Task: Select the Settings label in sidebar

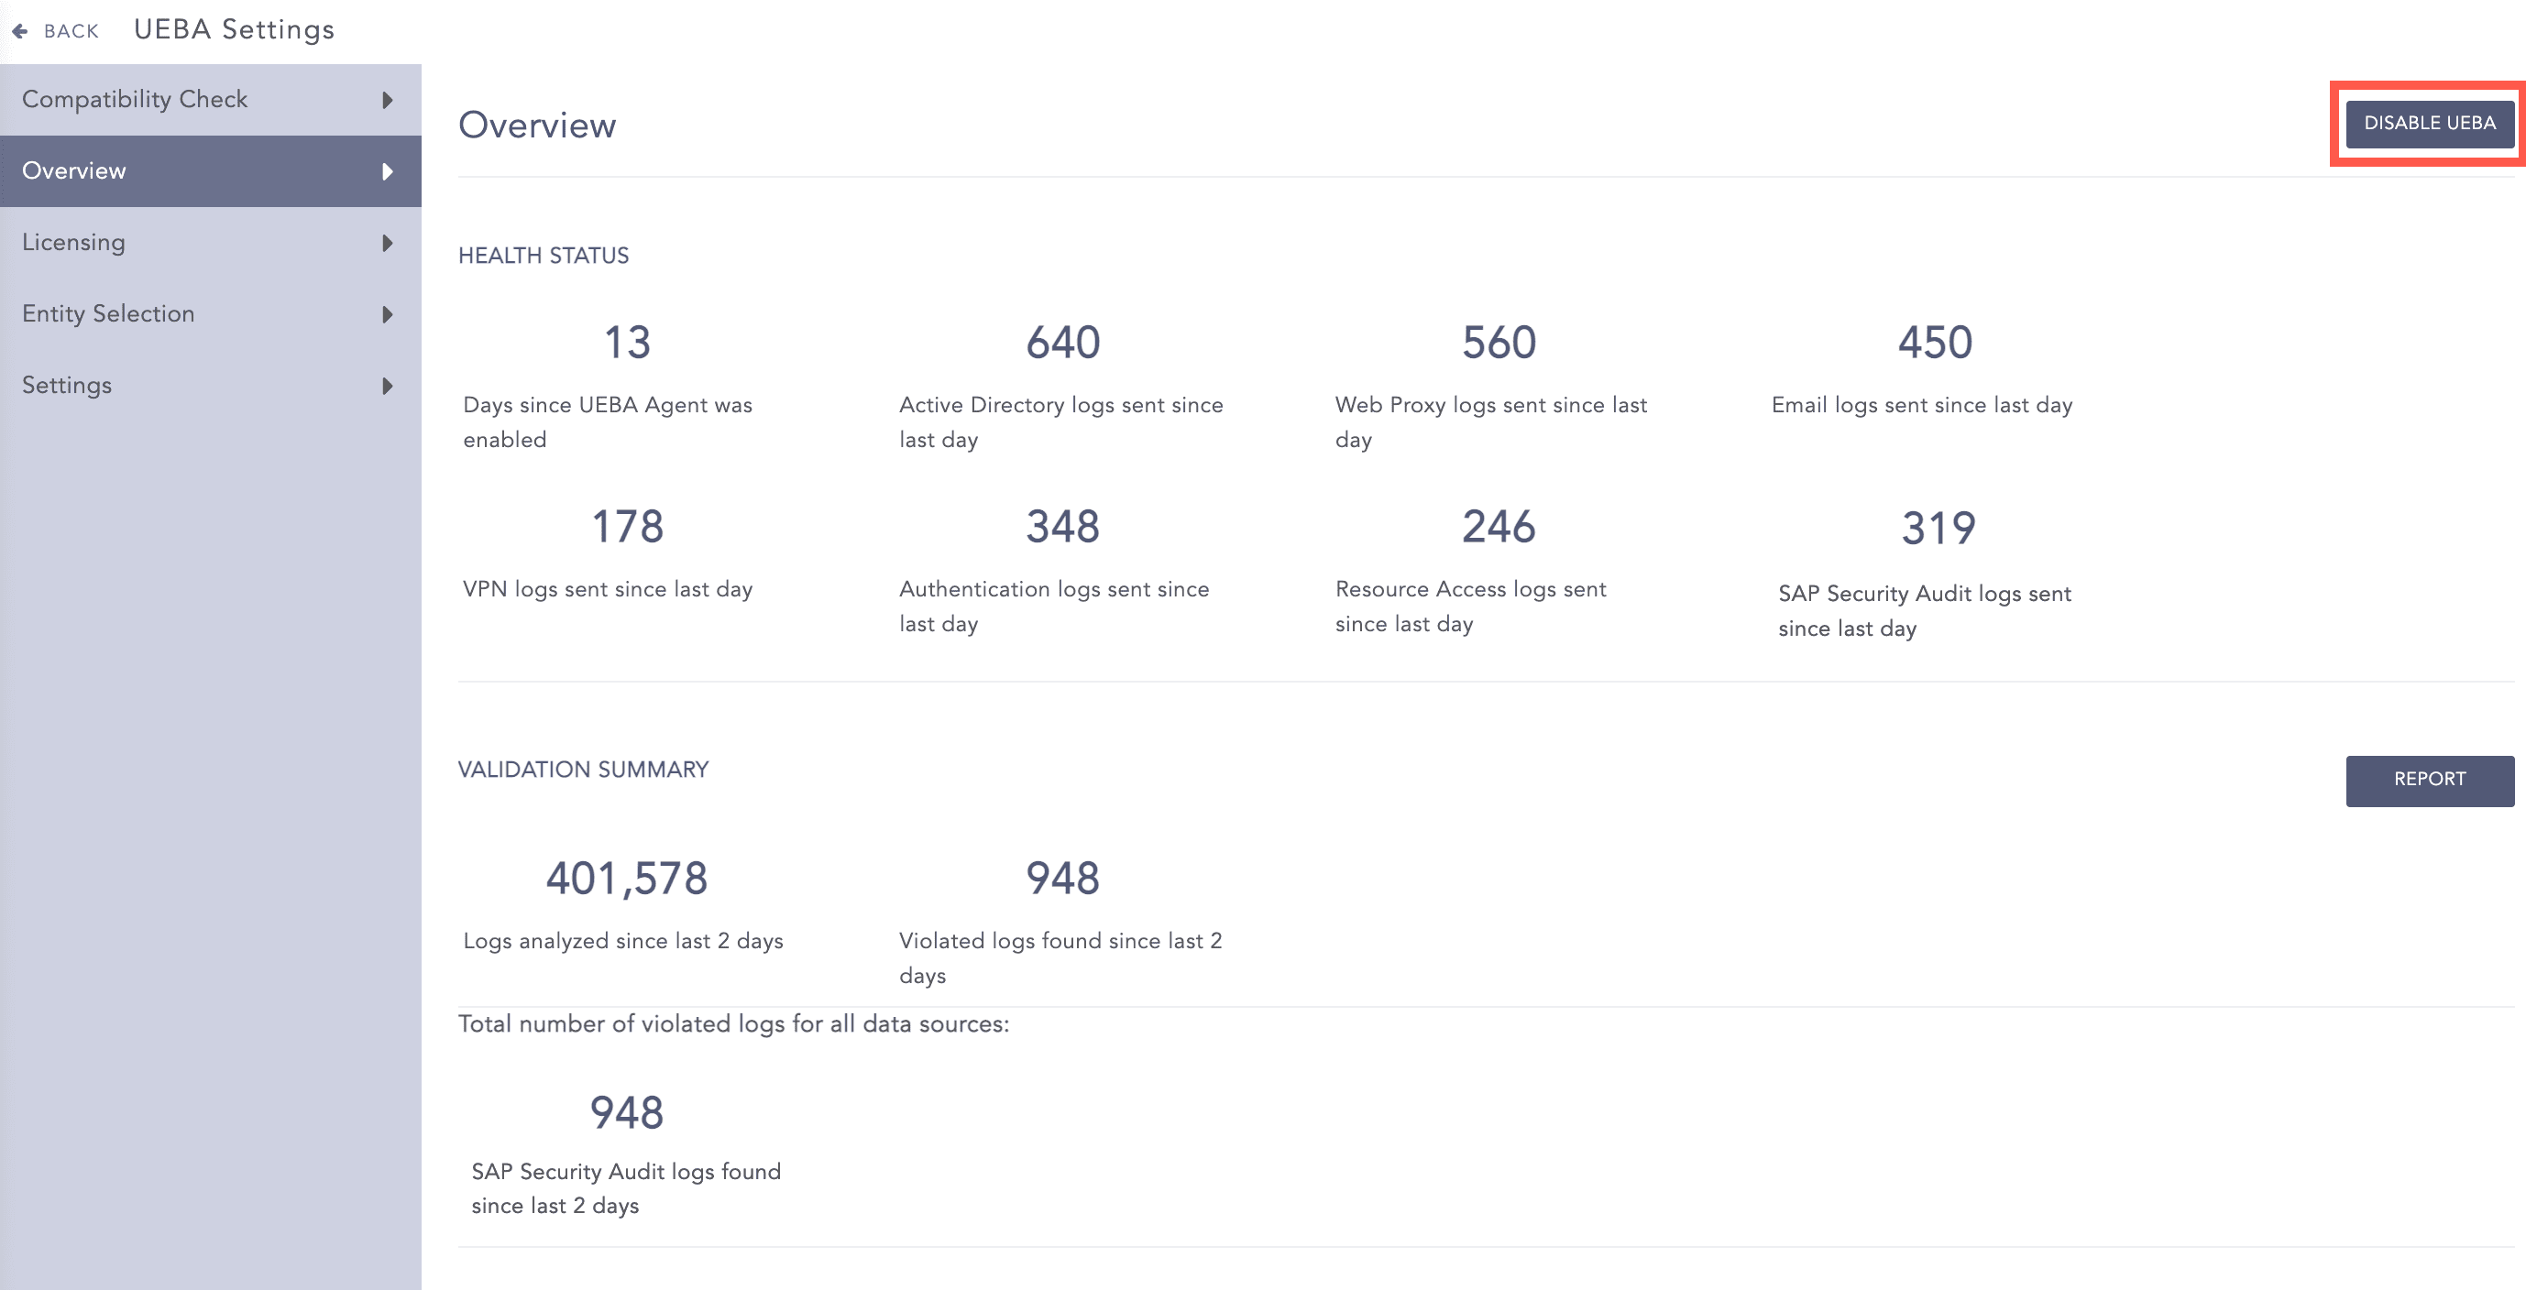Action: coord(67,385)
